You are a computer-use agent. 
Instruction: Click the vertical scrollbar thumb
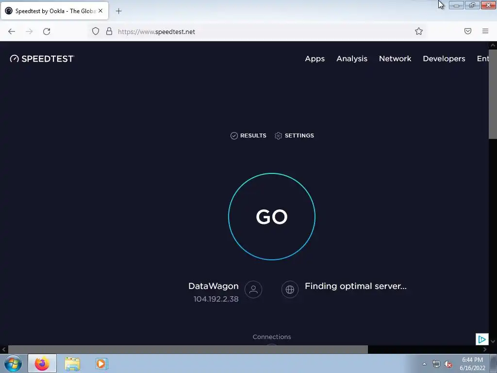coord(493,94)
